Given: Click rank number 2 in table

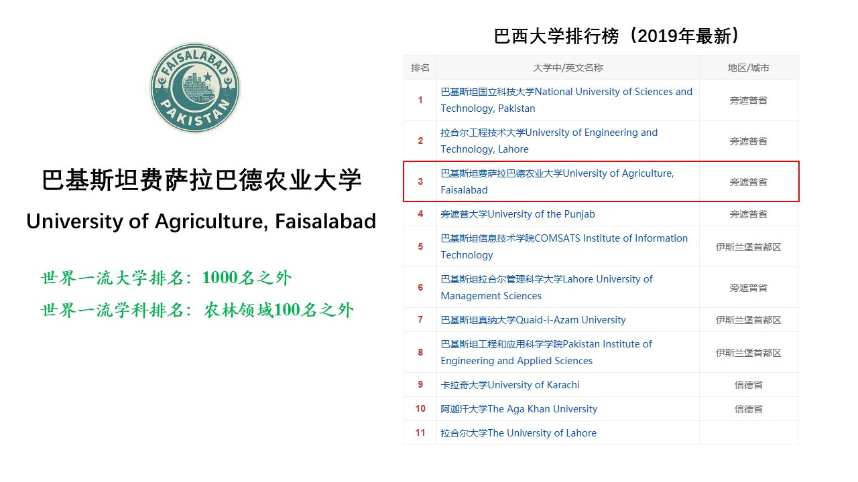Looking at the screenshot, I should [420, 141].
